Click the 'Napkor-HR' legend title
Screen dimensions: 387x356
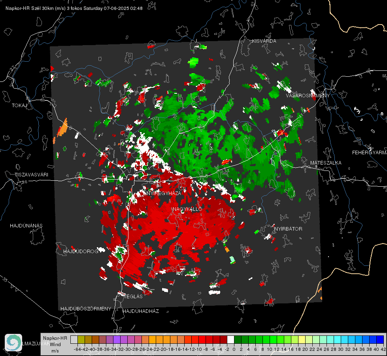[55, 338]
